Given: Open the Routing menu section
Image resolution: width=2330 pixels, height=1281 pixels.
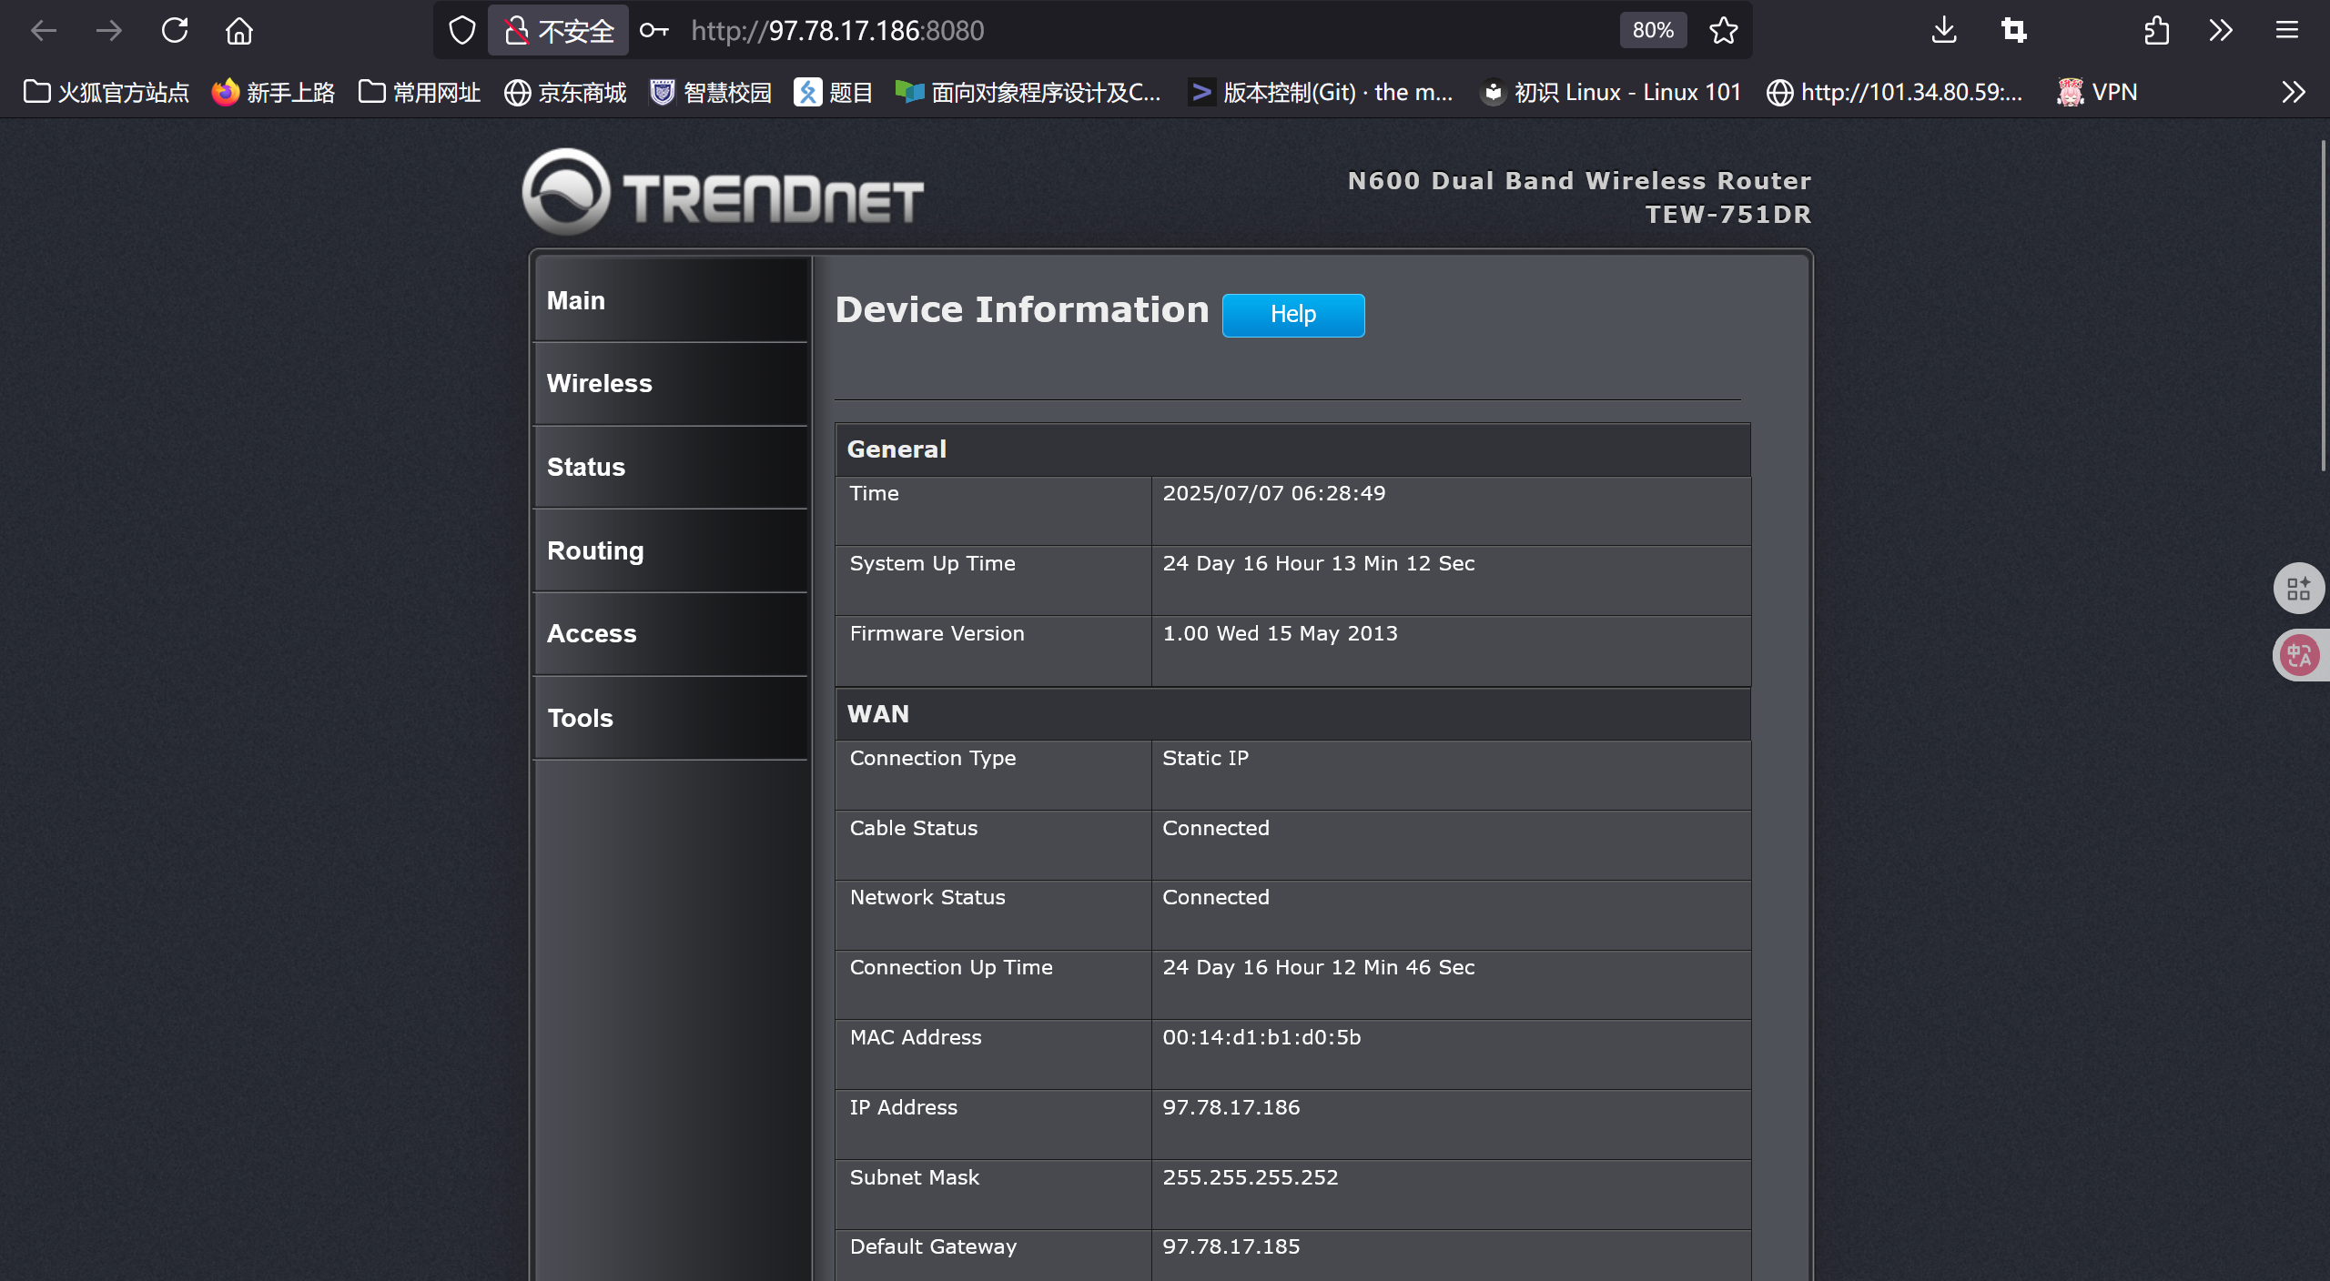Looking at the screenshot, I should click(x=672, y=551).
